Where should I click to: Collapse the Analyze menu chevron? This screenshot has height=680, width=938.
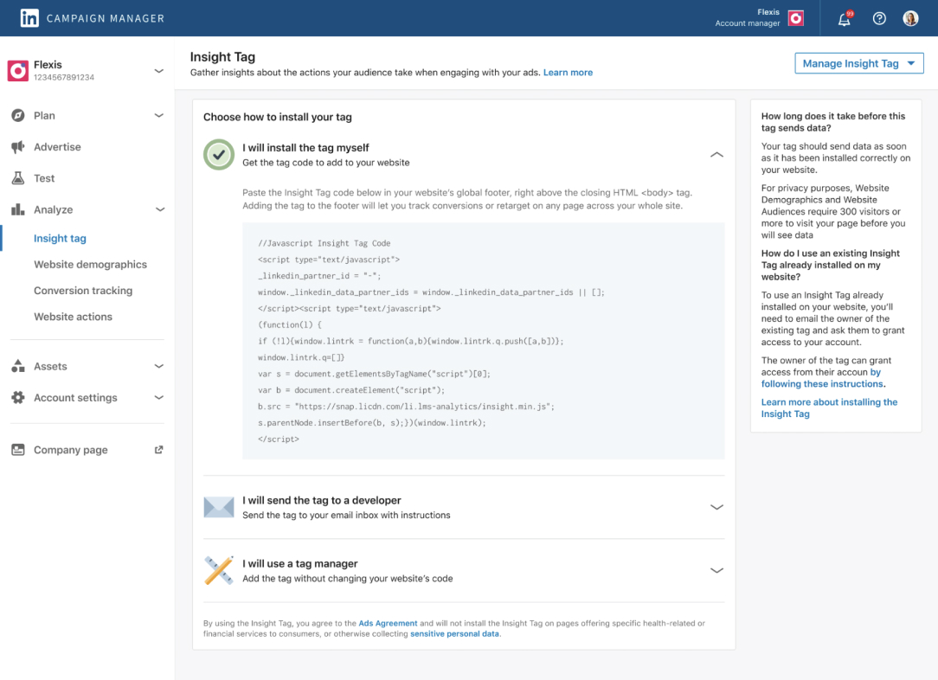click(160, 209)
